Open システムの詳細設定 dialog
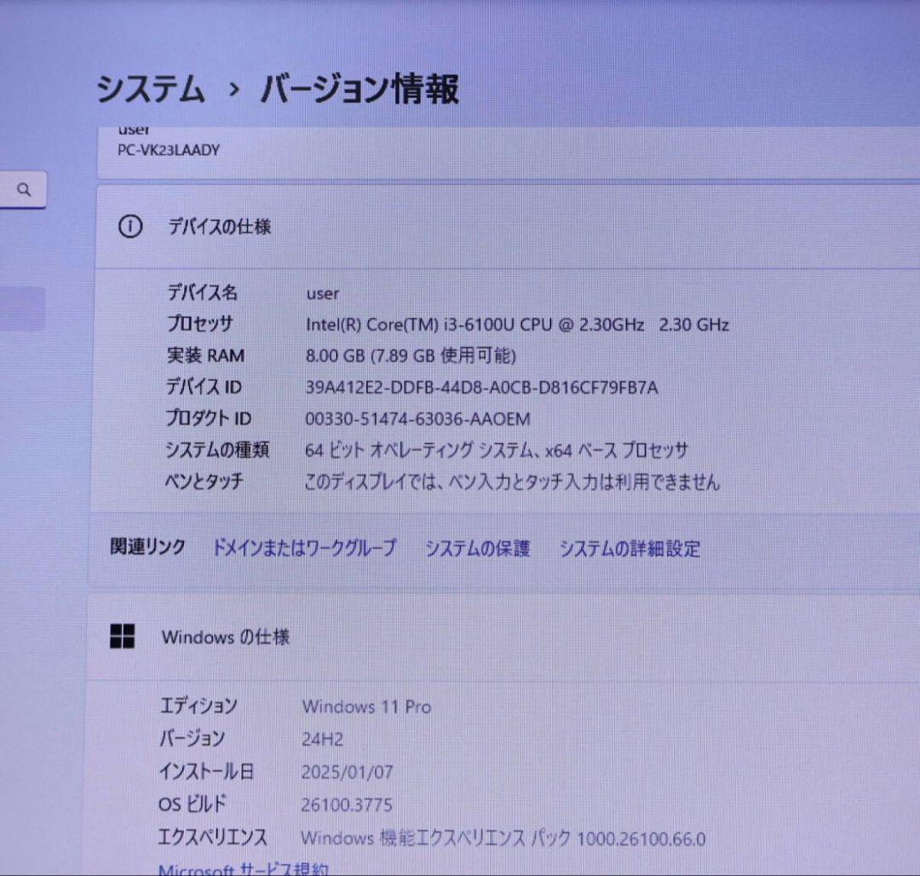Screen dimensions: 920x876 tap(630, 548)
